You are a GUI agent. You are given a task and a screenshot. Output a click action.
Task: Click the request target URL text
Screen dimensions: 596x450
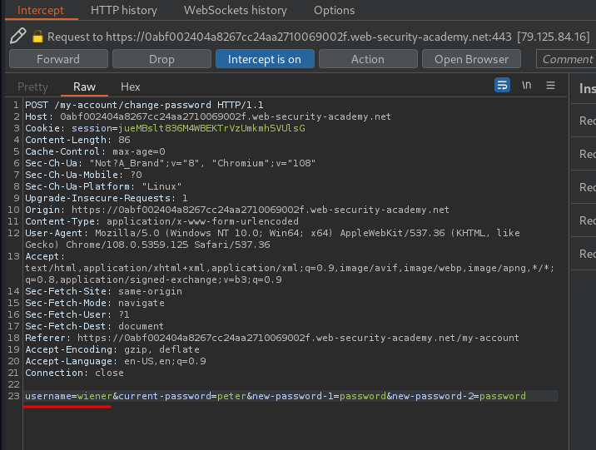[x=309, y=37]
